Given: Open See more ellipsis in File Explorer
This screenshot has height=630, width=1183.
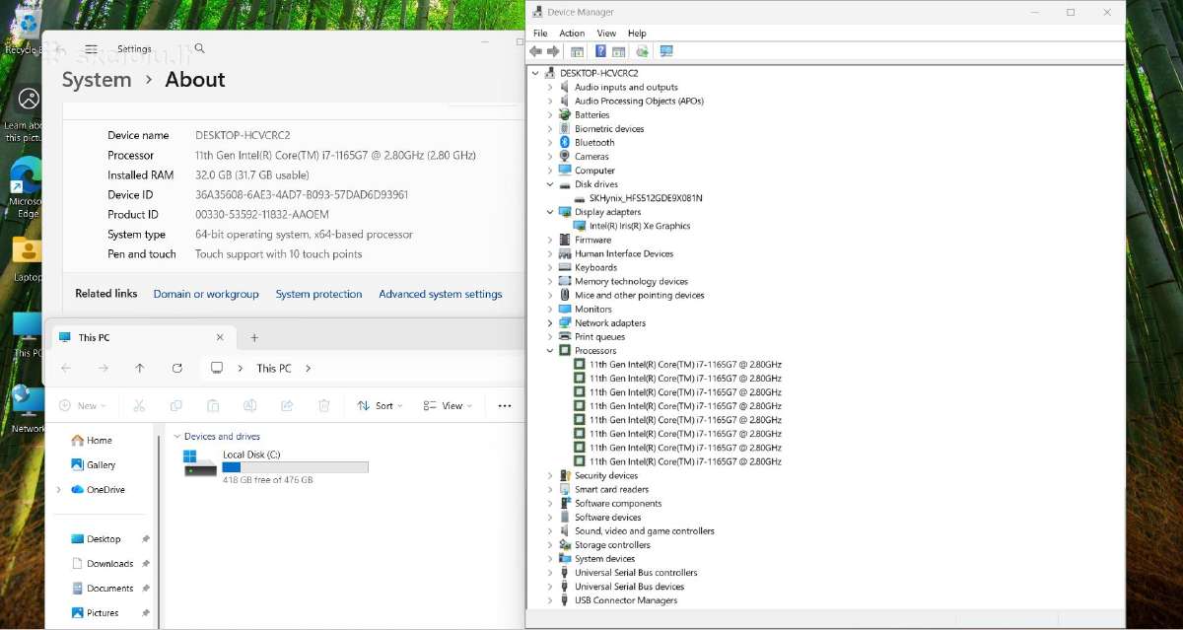Looking at the screenshot, I should (505, 405).
